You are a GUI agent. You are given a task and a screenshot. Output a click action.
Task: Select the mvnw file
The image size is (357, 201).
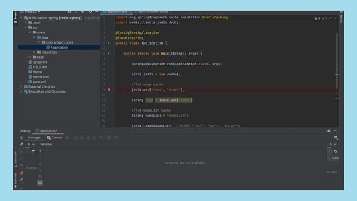[x=35, y=72]
